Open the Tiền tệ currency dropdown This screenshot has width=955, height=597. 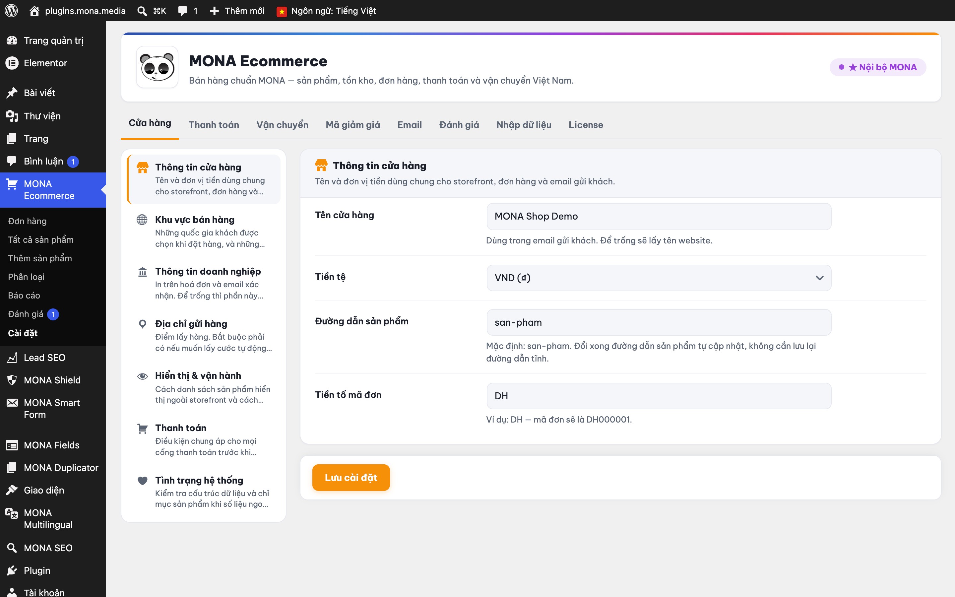pyautogui.click(x=659, y=278)
